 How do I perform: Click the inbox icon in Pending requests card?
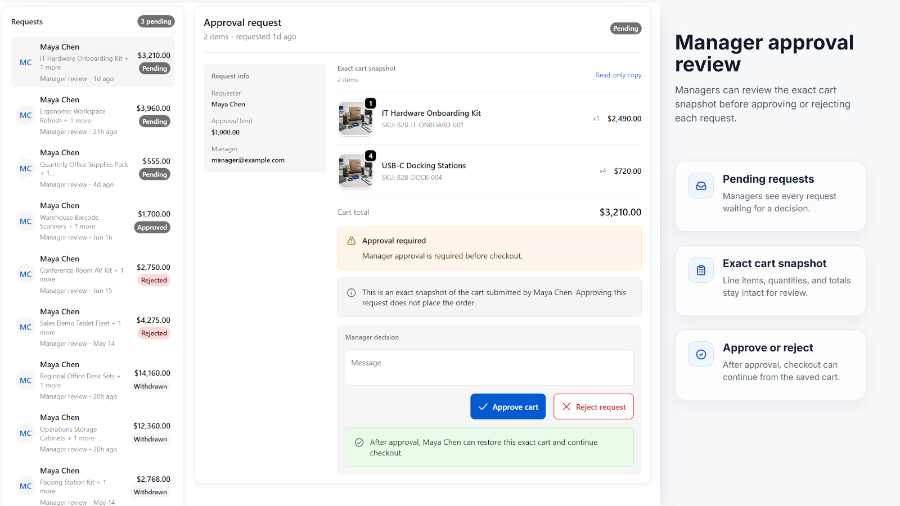[701, 186]
